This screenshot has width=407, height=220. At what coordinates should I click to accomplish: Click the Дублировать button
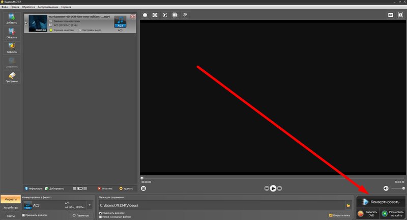point(54,188)
